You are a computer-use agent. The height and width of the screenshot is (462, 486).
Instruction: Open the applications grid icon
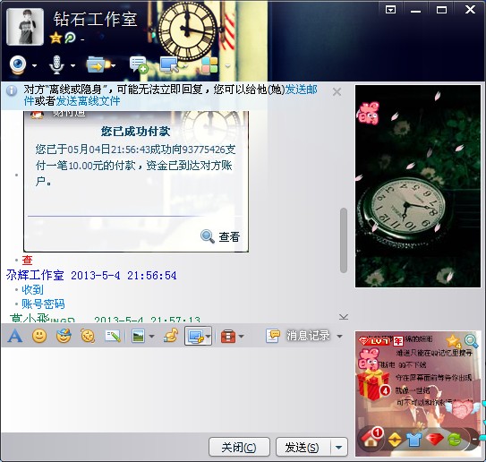(209, 64)
